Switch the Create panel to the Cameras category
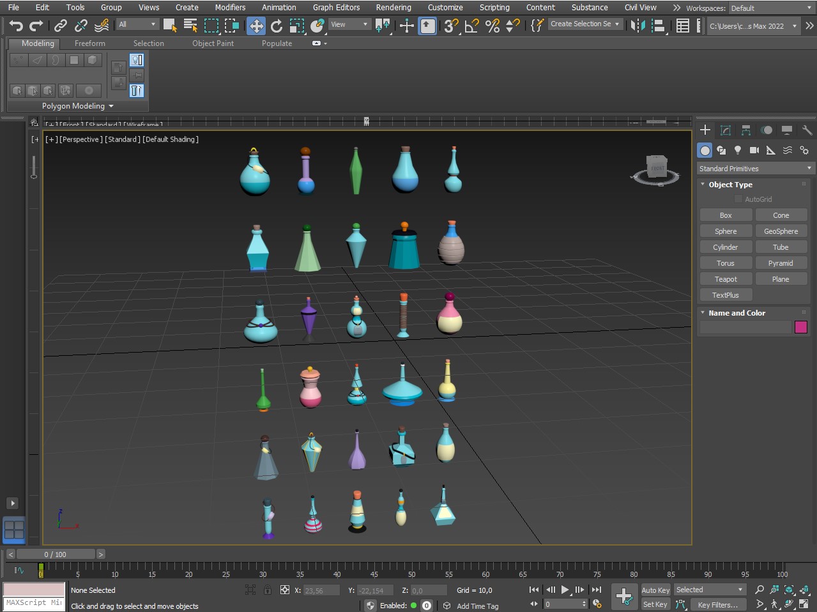817x612 pixels. (x=754, y=150)
